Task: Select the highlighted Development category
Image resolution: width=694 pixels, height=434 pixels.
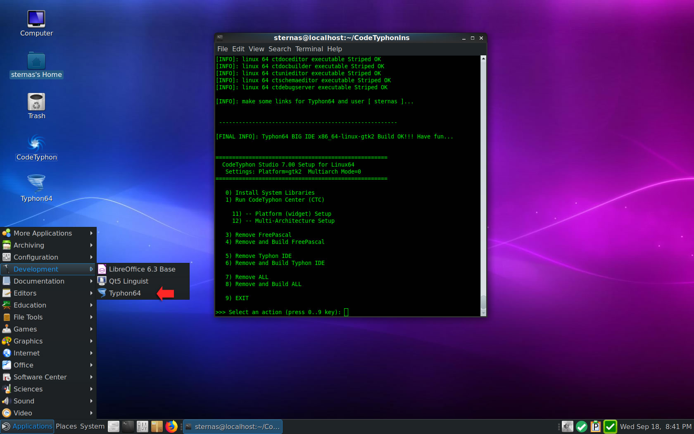Action: click(x=48, y=269)
